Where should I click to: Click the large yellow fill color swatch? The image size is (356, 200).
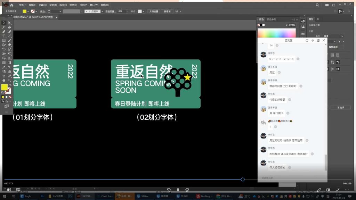[4, 87]
